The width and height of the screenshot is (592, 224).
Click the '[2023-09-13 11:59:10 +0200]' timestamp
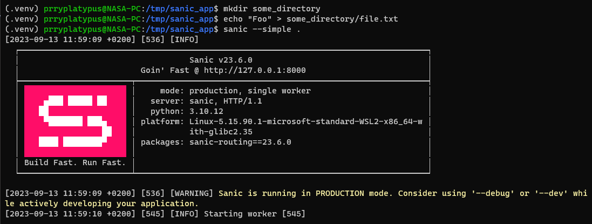70,214
